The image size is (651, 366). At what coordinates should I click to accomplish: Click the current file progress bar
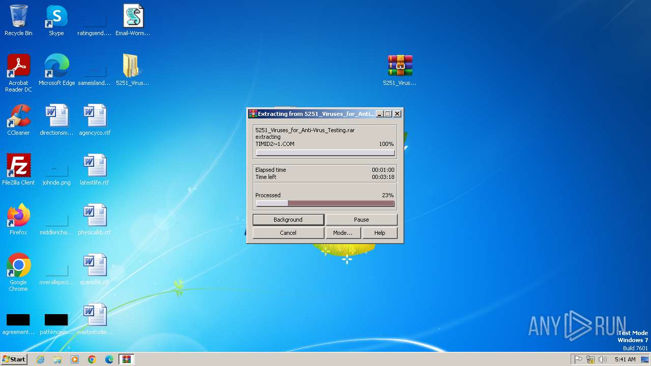pos(325,152)
